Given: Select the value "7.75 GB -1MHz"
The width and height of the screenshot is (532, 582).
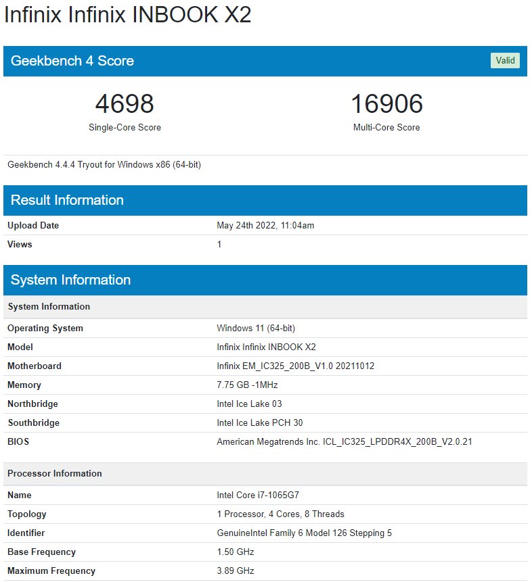Looking at the screenshot, I should 247,385.
